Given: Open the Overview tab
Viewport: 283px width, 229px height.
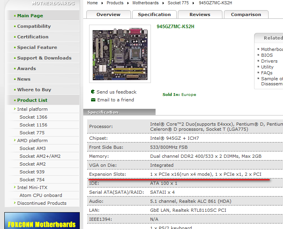Looking at the screenshot, I should coord(109,14).
